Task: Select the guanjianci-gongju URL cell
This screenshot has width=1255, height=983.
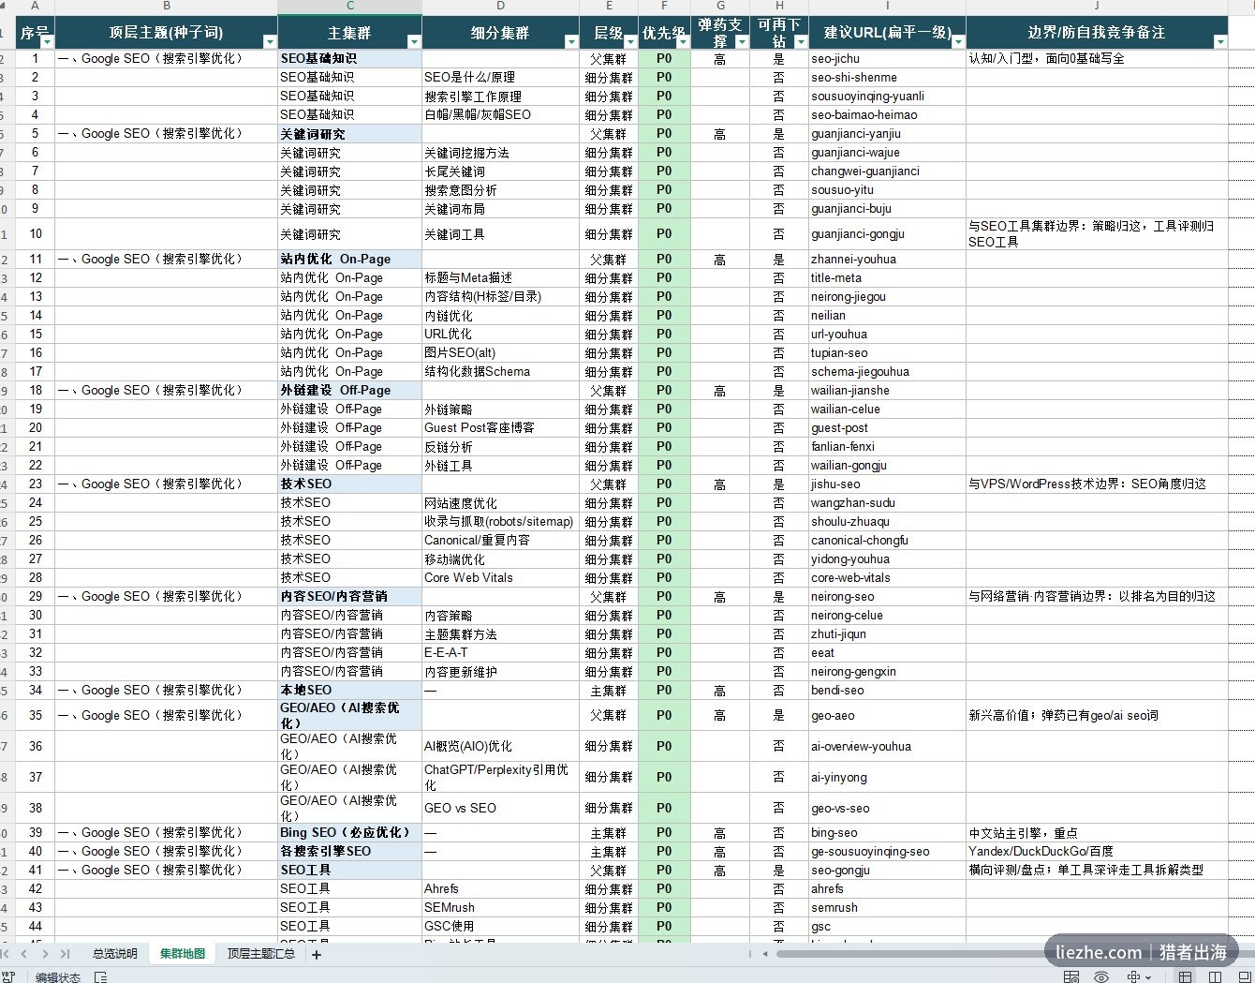Action: point(887,233)
